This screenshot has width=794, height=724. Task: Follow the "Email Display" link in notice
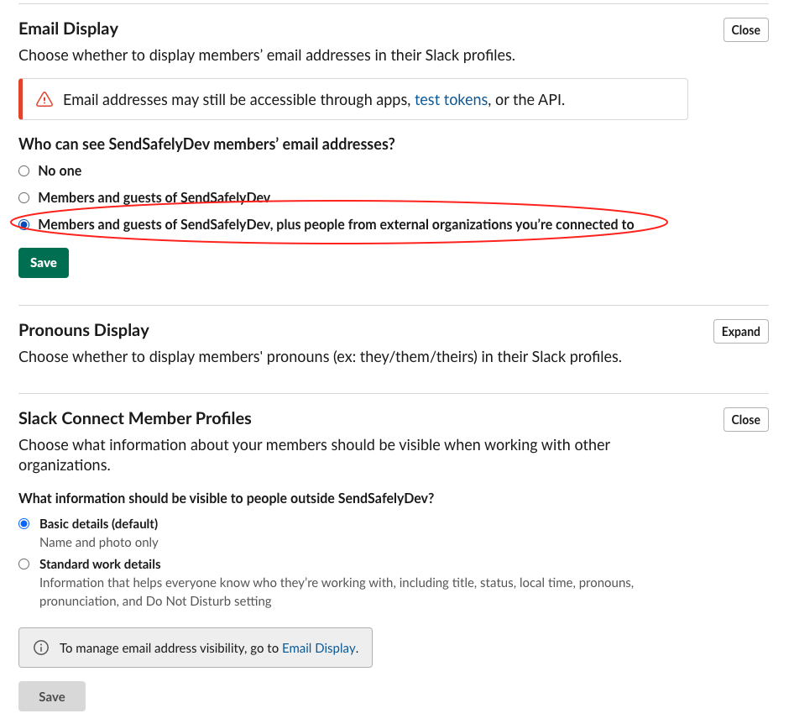click(x=318, y=648)
